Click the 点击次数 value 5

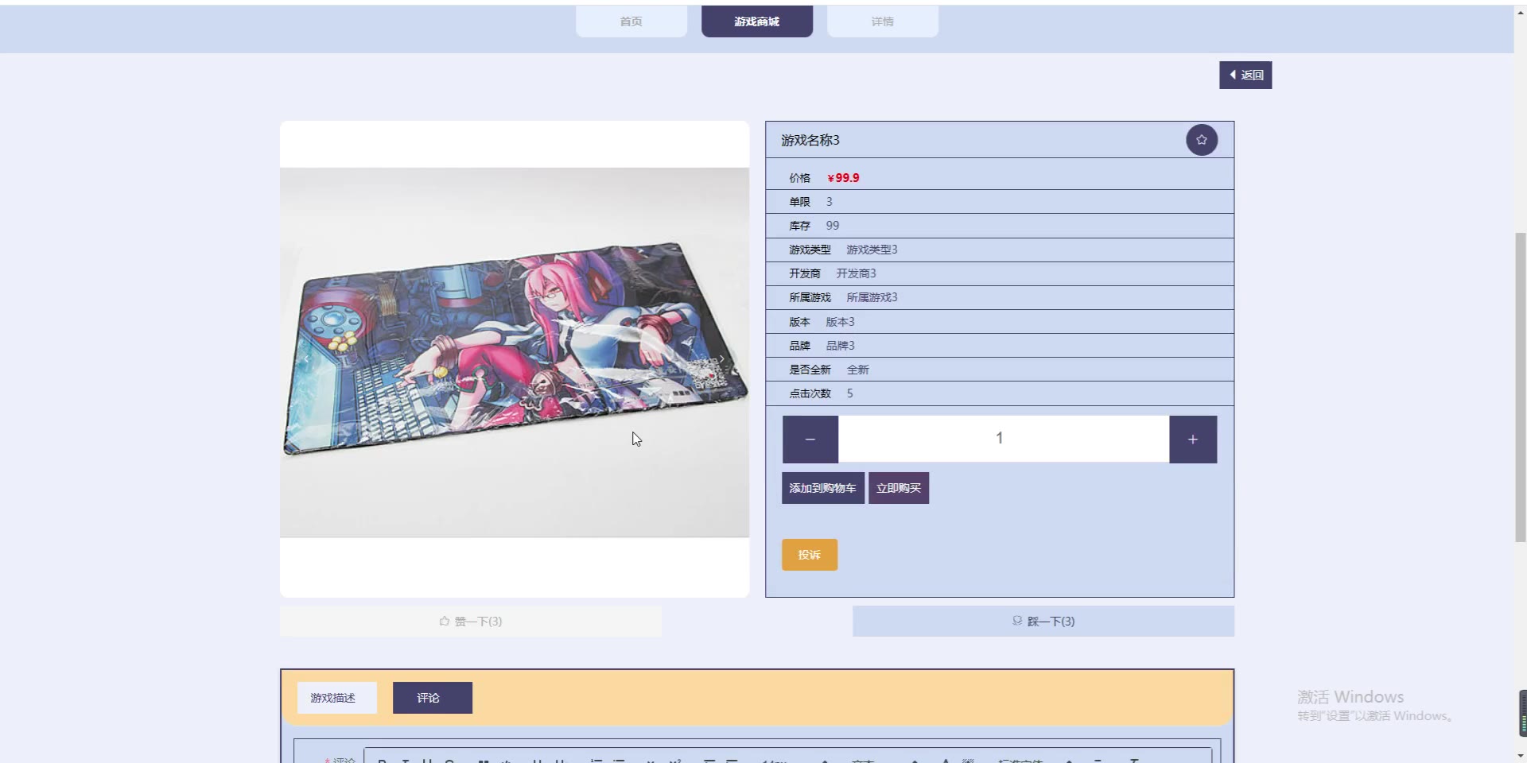point(850,393)
